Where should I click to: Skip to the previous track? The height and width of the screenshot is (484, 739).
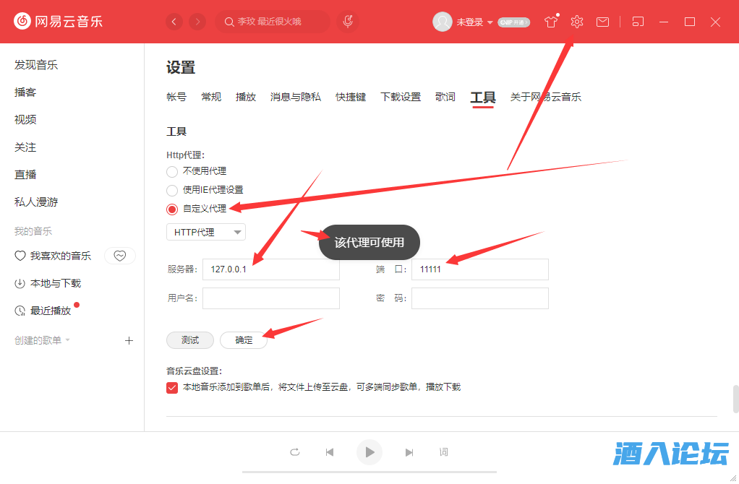330,452
